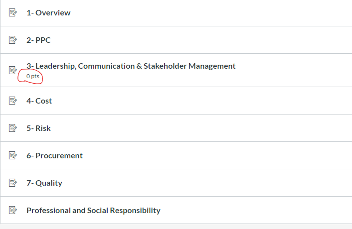
Task: Open the 2- PPC quiz
Action: [38, 40]
